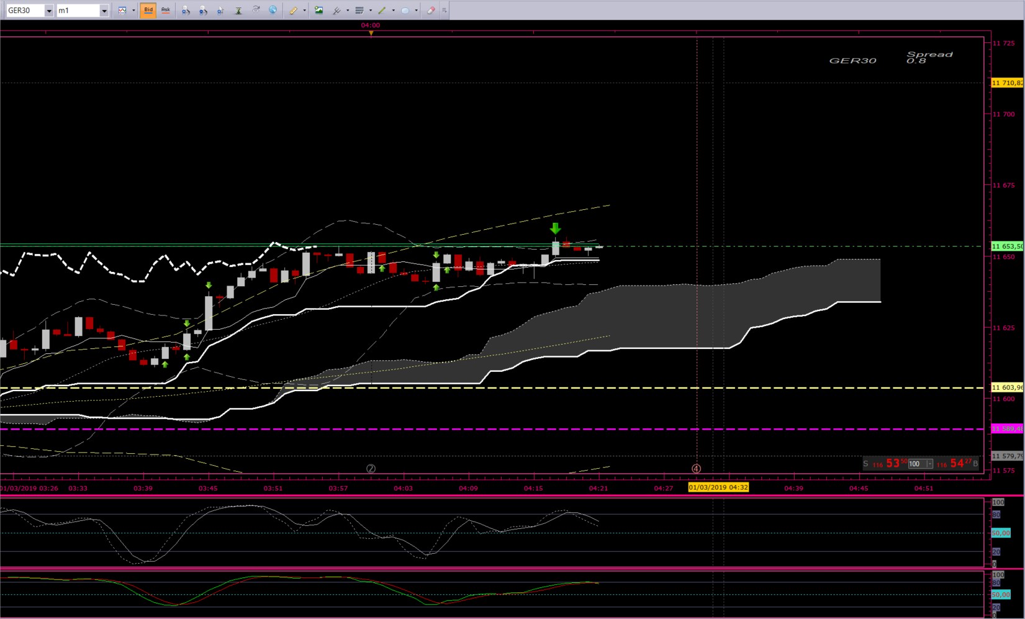
Task: Click the blue globe icon
Action: tap(273, 11)
